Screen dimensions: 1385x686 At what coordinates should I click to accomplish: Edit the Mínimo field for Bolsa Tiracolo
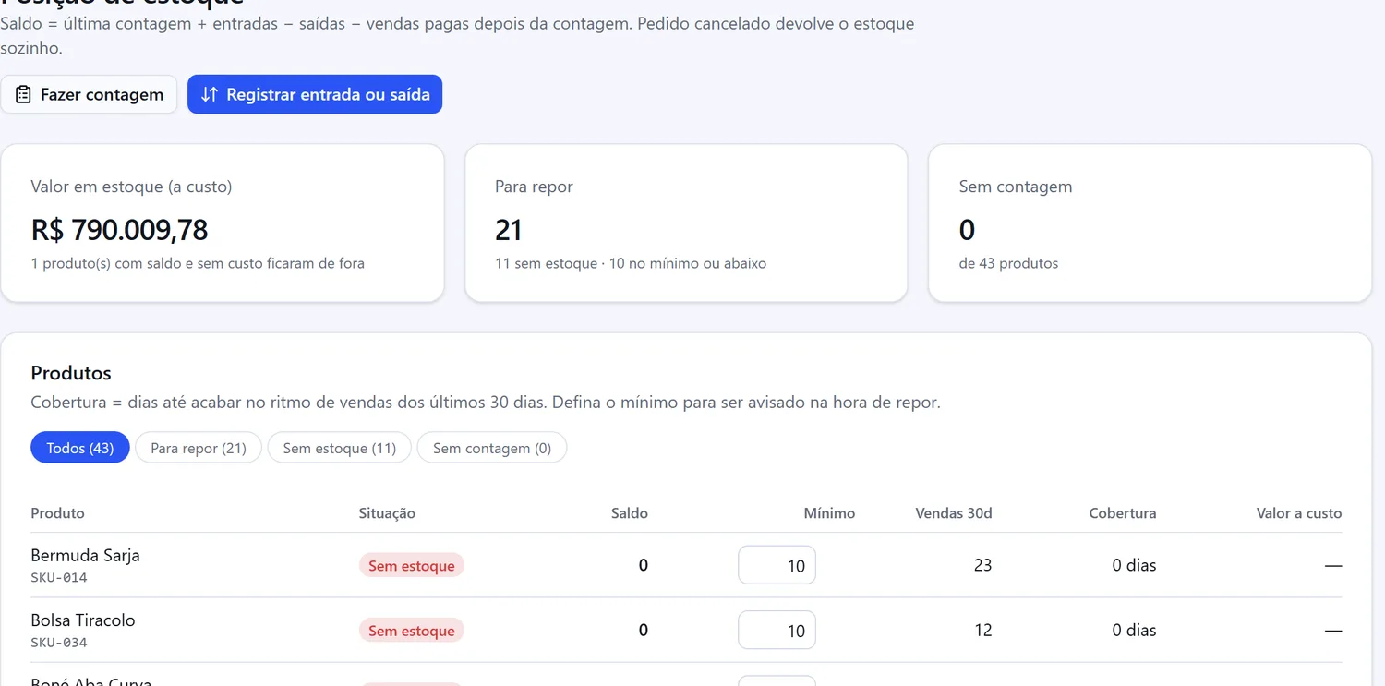coord(777,631)
